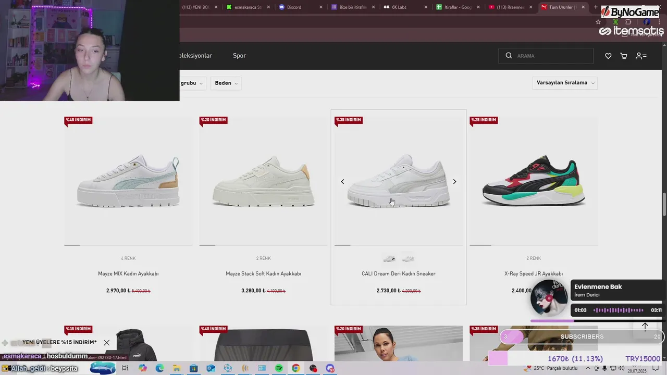
Task: Open File Explorer from the taskbar
Action: 177,368
